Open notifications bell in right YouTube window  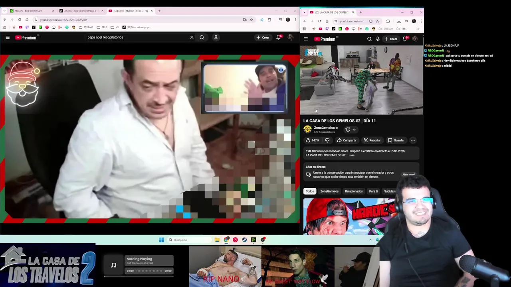(405, 39)
